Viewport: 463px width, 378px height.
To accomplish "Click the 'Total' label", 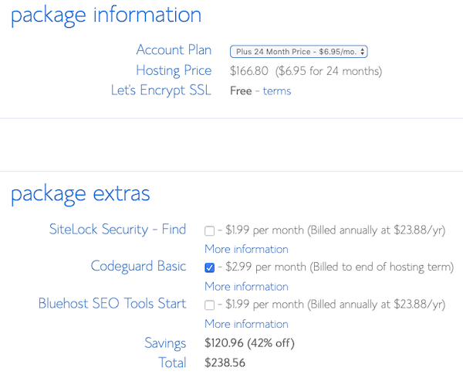I will [172, 363].
